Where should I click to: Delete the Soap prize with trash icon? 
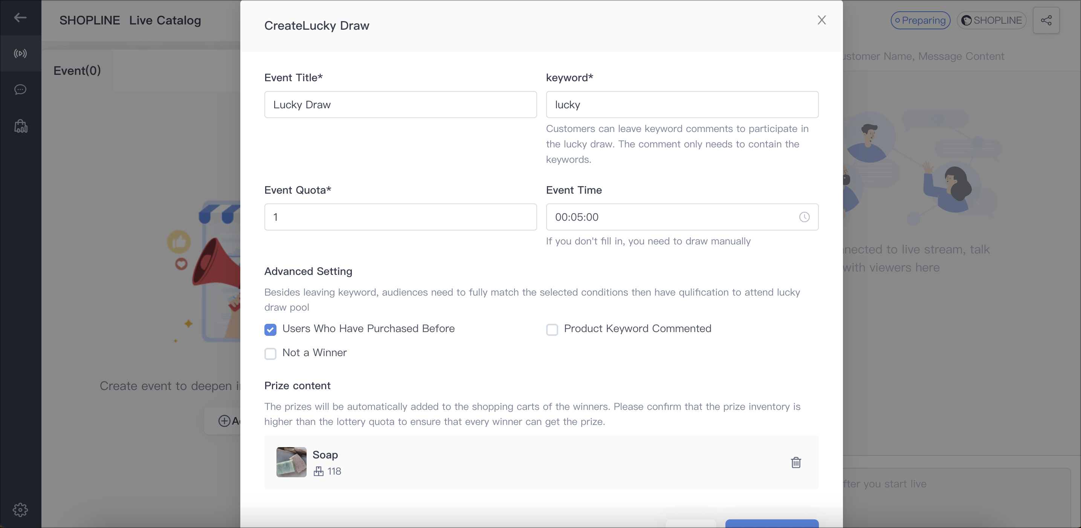coord(795,462)
